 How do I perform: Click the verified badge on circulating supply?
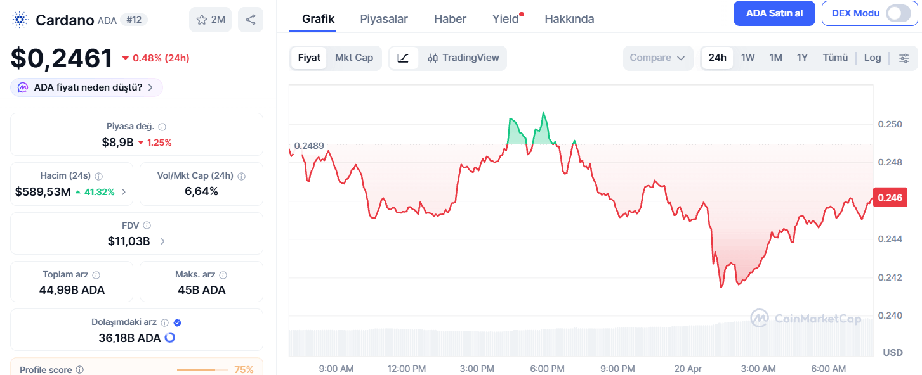click(x=178, y=322)
